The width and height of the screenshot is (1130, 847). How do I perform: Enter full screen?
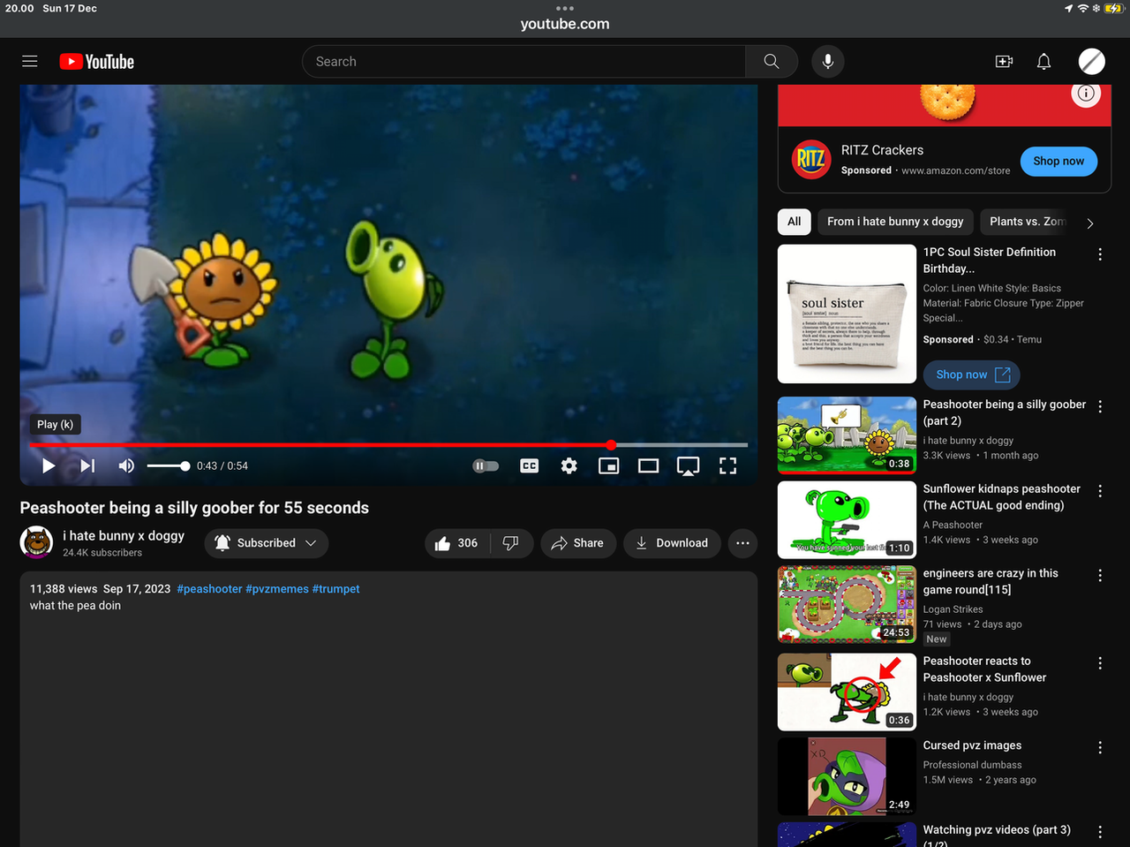(728, 465)
